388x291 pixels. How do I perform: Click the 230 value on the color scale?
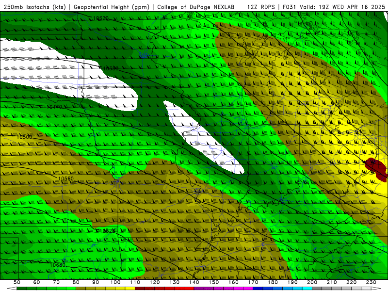371,282
